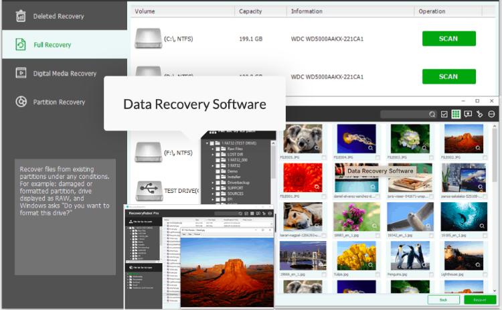Open the sleeping dog thumbnail
The image size is (502, 310).
tap(303, 216)
